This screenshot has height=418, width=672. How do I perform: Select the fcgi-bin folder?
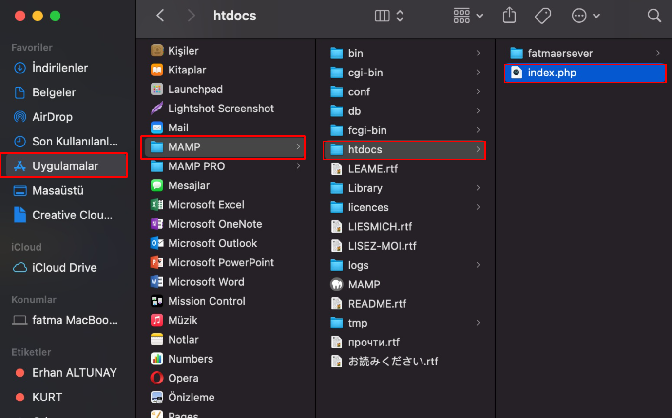[404, 130]
